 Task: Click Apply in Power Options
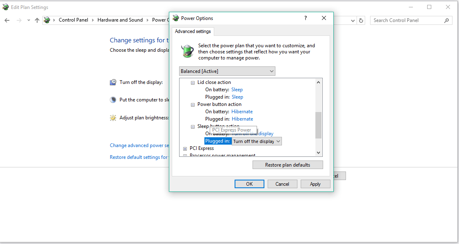point(315,184)
